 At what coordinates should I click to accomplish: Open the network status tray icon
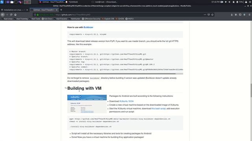pyautogui.click(x=226, y=2)
